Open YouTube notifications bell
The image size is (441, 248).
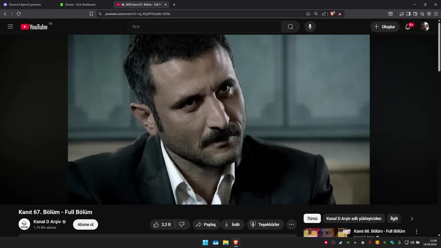tap(408, 27)
